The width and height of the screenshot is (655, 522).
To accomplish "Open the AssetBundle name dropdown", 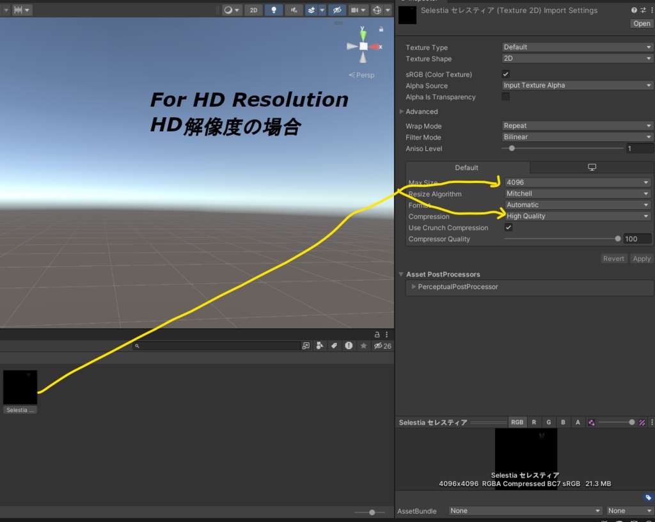I will [525, 510].
